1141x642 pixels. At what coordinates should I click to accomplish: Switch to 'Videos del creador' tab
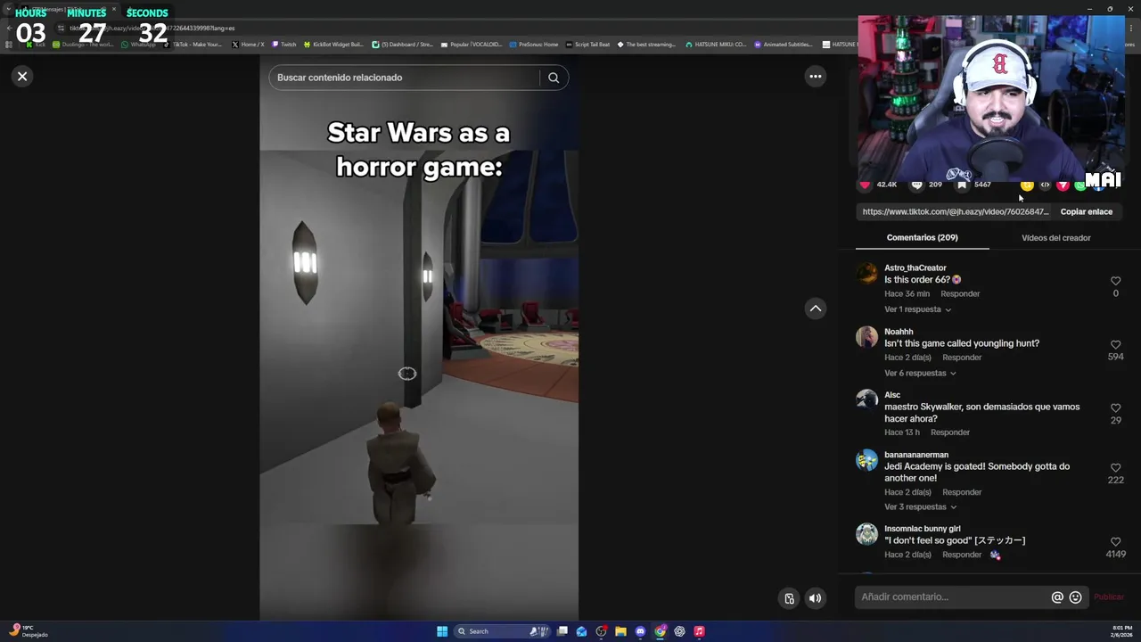pyautogui.click(x=1055, y=238)
